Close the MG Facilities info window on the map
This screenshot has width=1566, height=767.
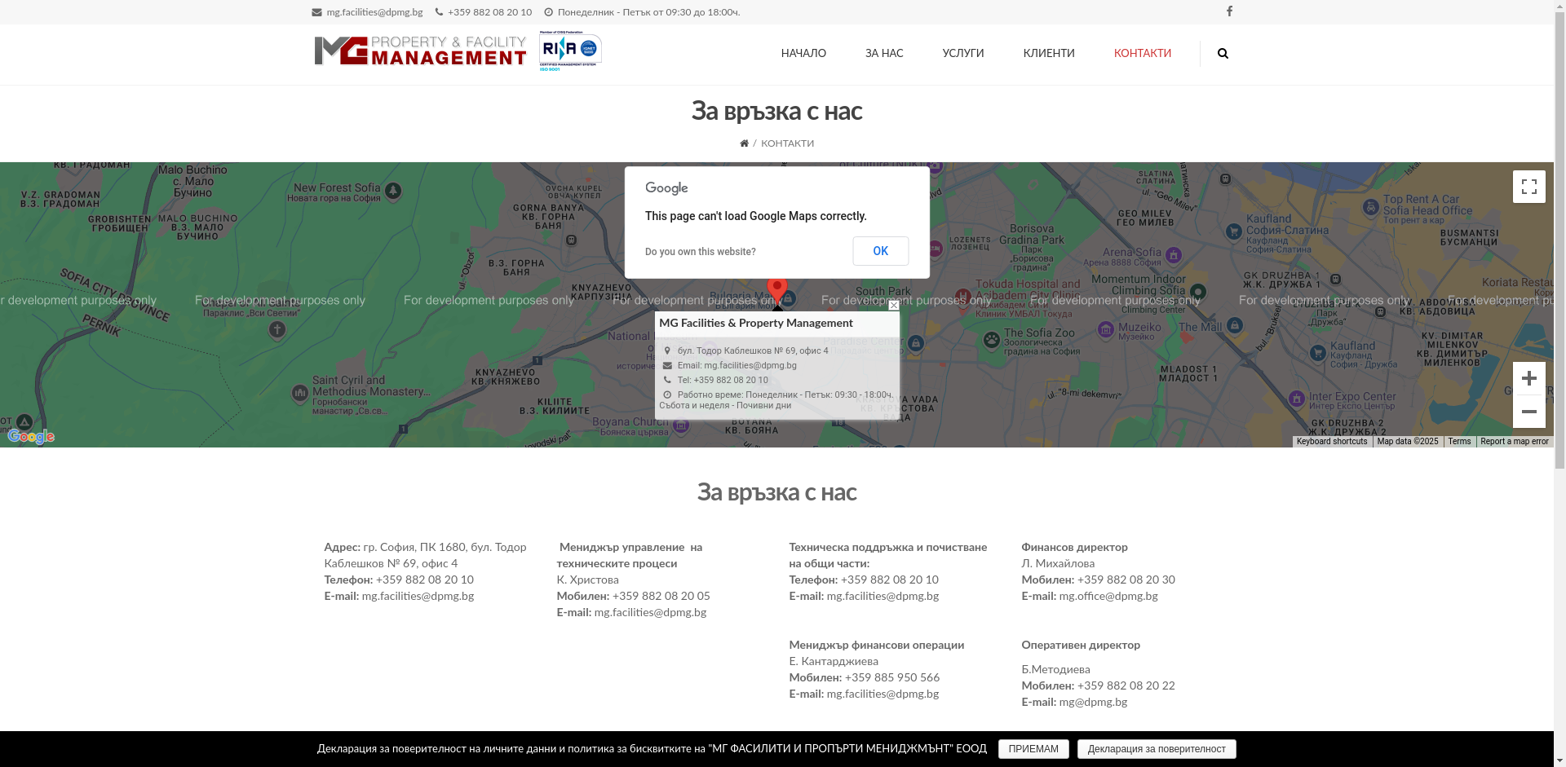tap(893, 305)
